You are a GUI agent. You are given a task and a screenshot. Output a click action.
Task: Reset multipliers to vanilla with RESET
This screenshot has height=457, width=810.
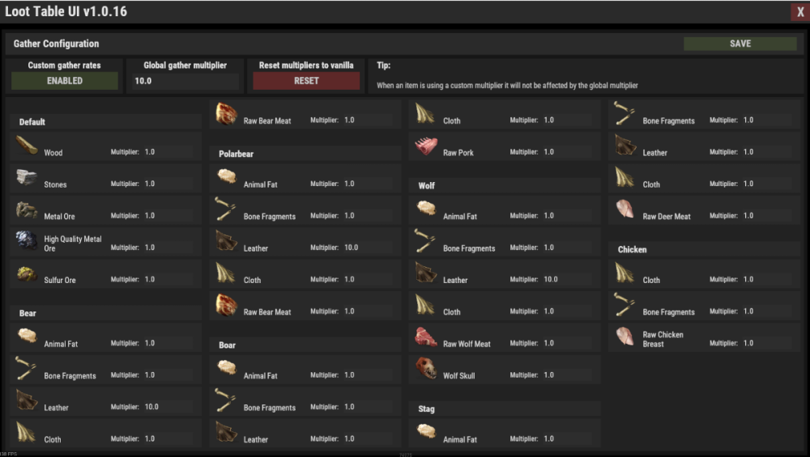pos(306,81)
